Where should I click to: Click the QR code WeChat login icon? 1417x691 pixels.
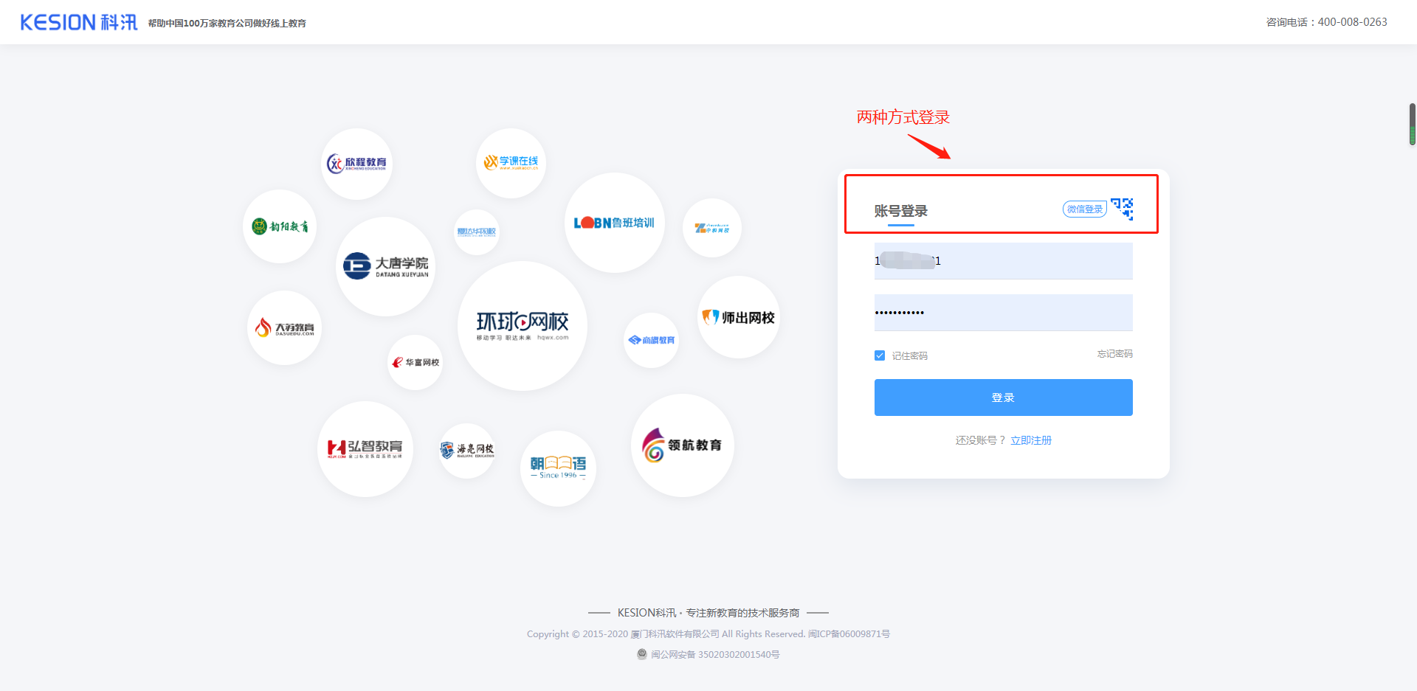tap(1122, 209)
